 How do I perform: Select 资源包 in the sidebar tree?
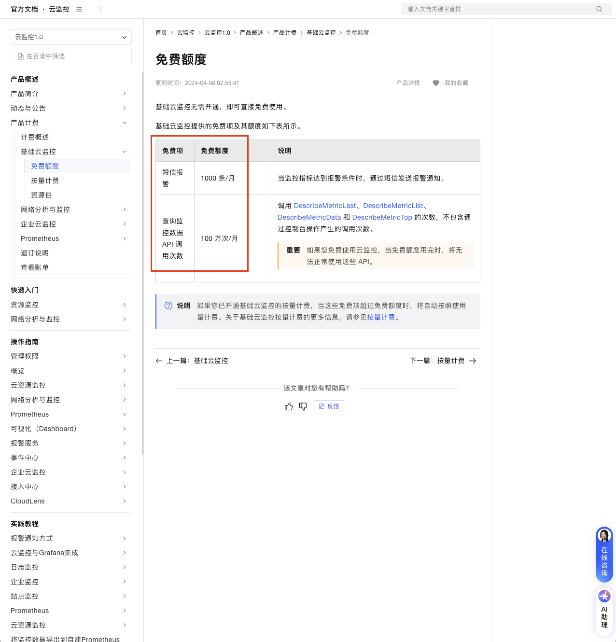[x=41, y=195]
